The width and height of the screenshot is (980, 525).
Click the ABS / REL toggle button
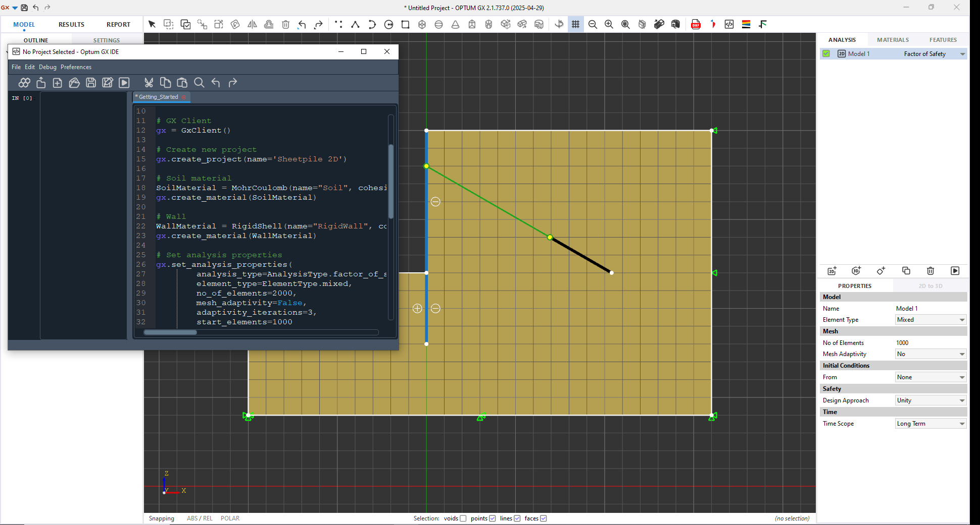[x=200, y=518]
